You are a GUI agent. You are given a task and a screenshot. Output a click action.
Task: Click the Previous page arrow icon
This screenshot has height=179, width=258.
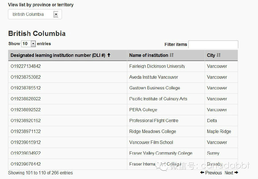pos(202,173)
